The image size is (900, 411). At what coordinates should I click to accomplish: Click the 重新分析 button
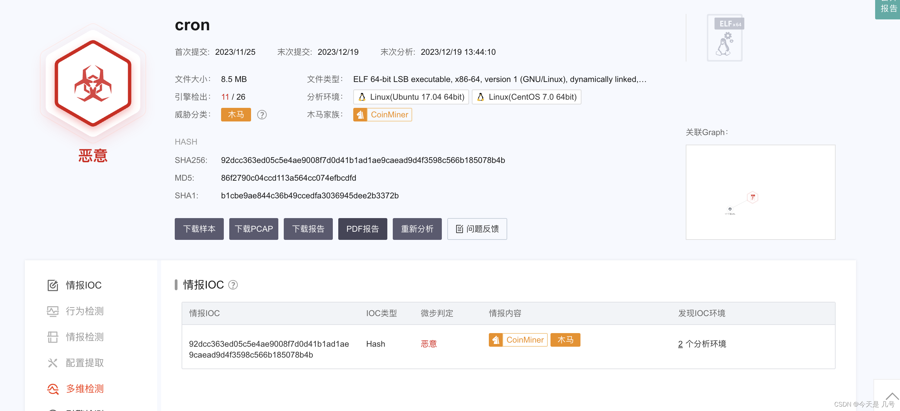417,229
